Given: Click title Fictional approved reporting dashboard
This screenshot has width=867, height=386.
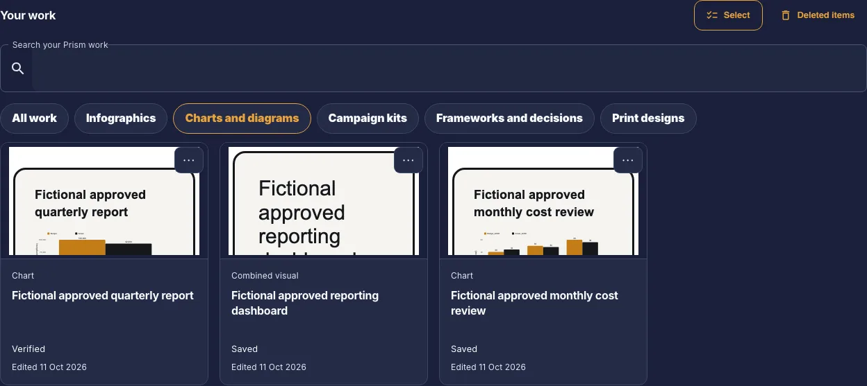Looking at the screenshot, I should [305, 303].
